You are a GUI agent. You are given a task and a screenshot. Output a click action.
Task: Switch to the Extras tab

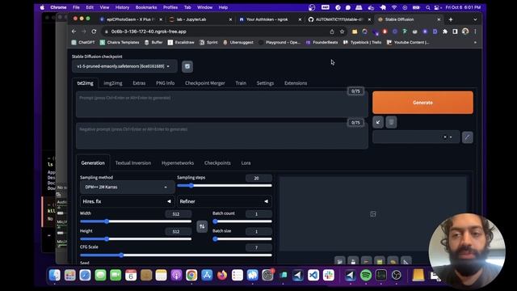139,83
